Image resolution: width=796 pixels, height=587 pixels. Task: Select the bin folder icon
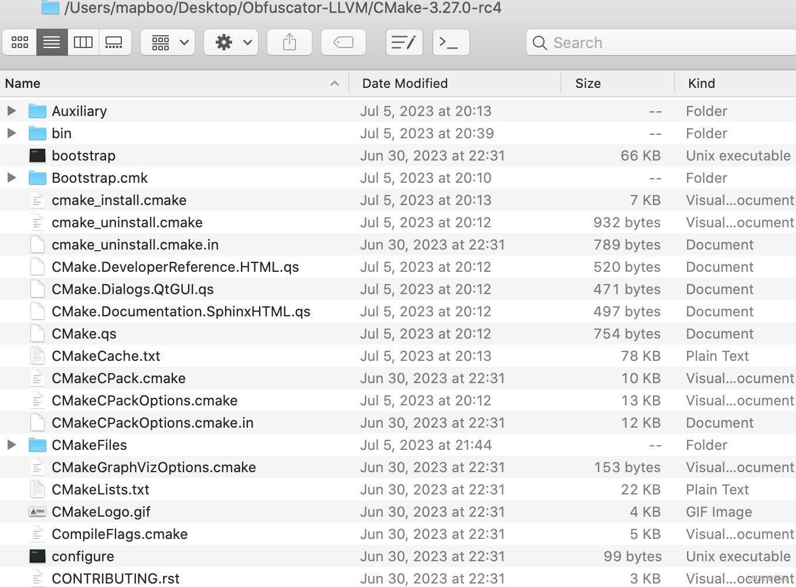pyautogui.click(x=38, y=133)
